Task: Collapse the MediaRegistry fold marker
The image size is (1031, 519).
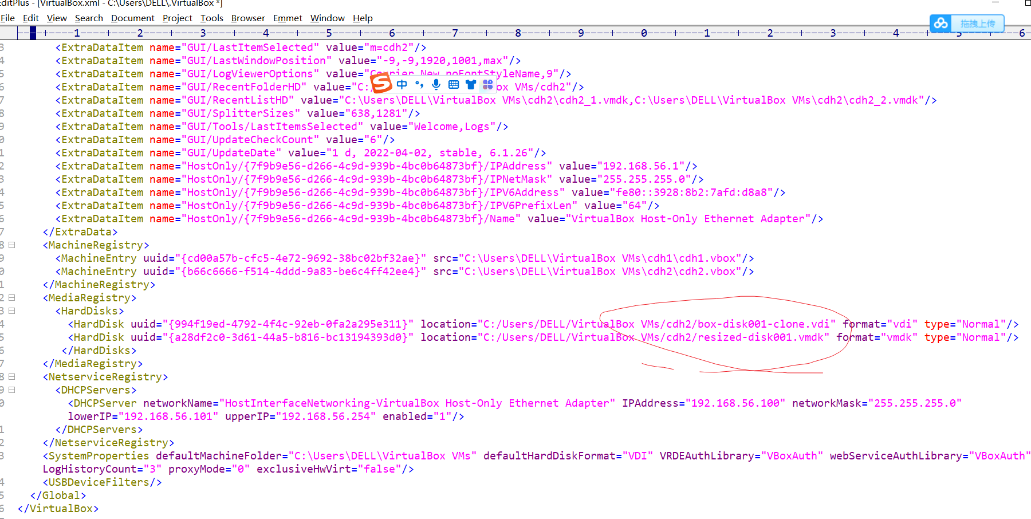Action: tap(11, 298)
